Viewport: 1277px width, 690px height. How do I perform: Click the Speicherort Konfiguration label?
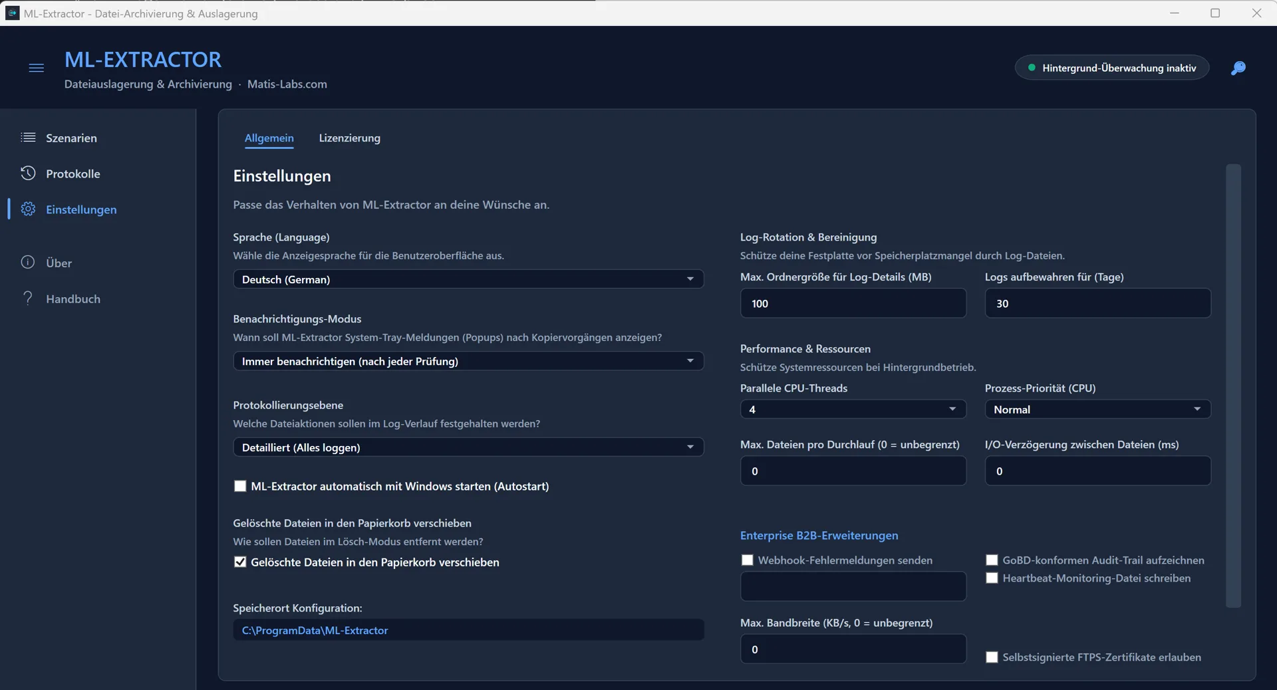[297, 608]
